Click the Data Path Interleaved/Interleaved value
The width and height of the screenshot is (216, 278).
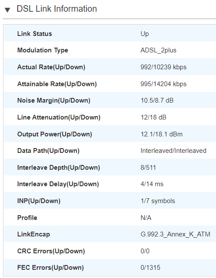tap(173, 151)
